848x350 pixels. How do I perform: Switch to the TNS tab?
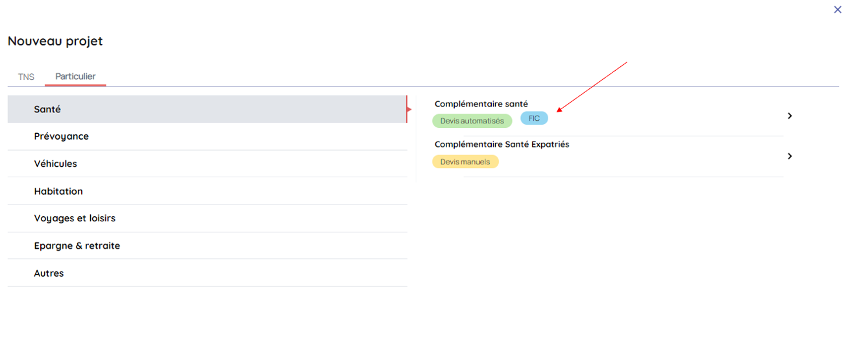pyautogui.click(x=26, y=77)
